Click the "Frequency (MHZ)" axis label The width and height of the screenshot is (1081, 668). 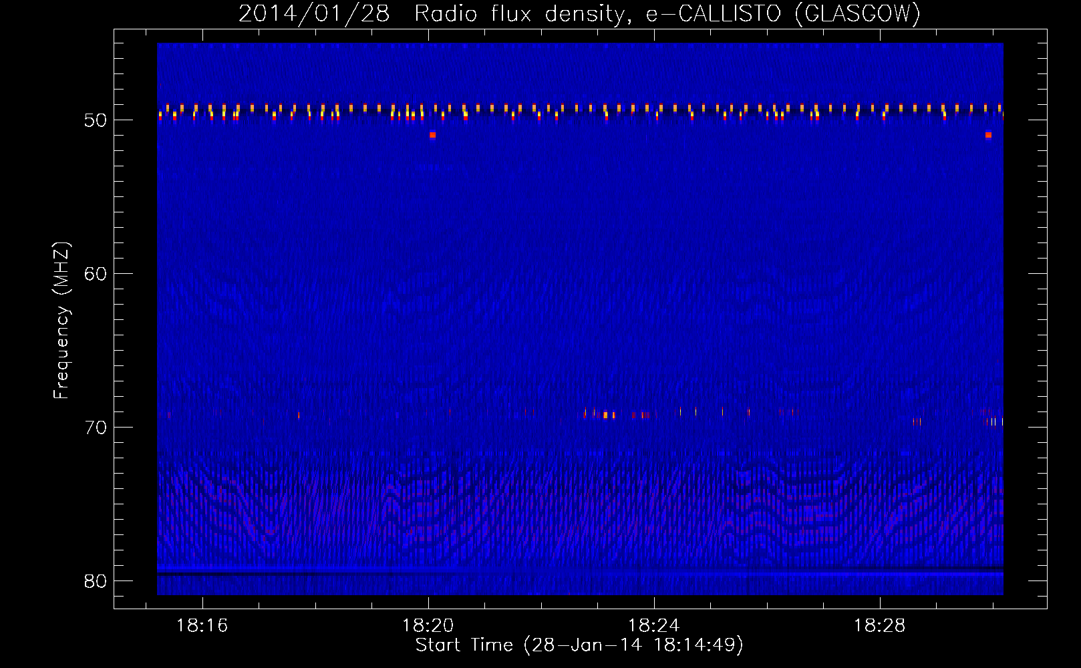tap(61, 321)
